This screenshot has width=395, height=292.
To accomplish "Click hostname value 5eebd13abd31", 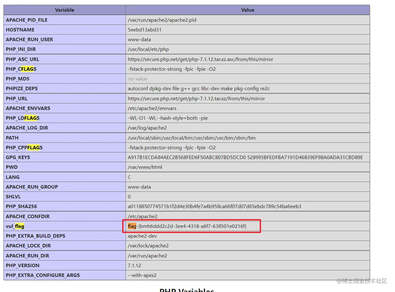I will point(144,30).
